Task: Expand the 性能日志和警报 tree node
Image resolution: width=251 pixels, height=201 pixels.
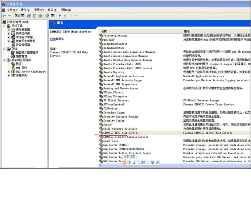Action: click(x=9, y=41)
